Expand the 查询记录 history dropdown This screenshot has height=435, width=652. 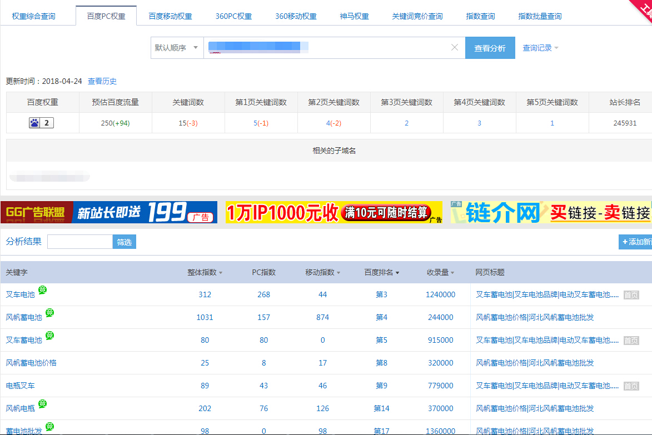pos(540,48)
